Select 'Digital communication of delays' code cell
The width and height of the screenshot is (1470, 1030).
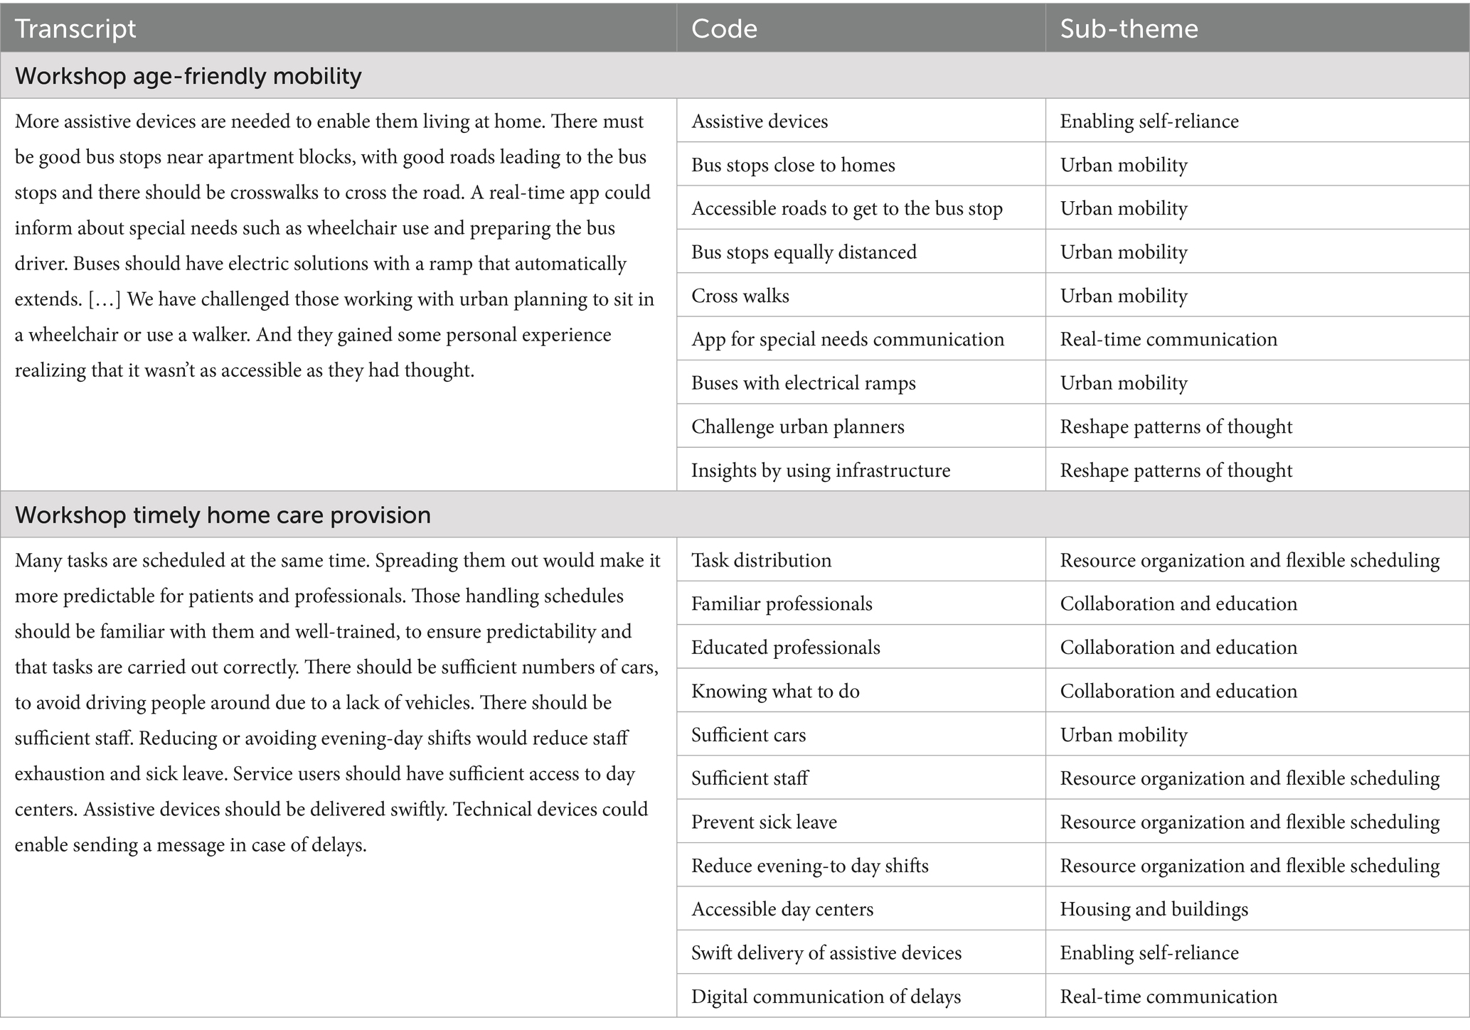pos(826,997)
